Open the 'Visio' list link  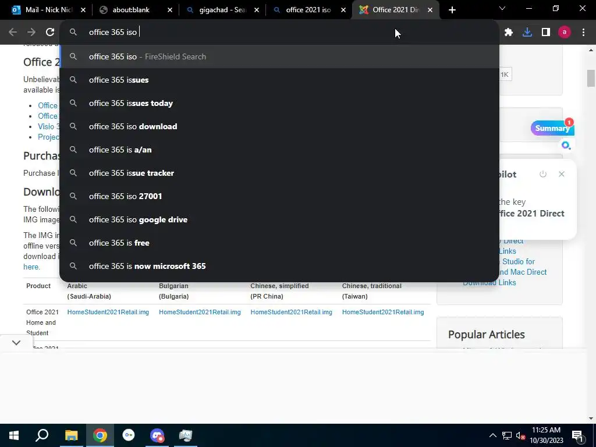(48, 126)
